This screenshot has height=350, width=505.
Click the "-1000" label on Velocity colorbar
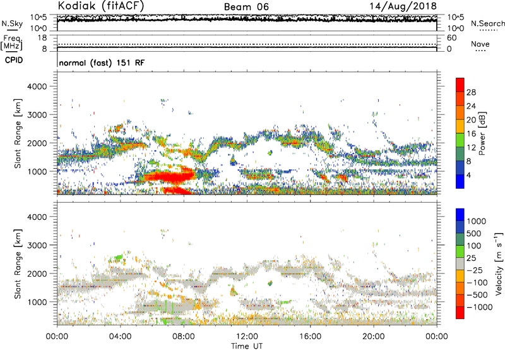(x=479, y=307)
